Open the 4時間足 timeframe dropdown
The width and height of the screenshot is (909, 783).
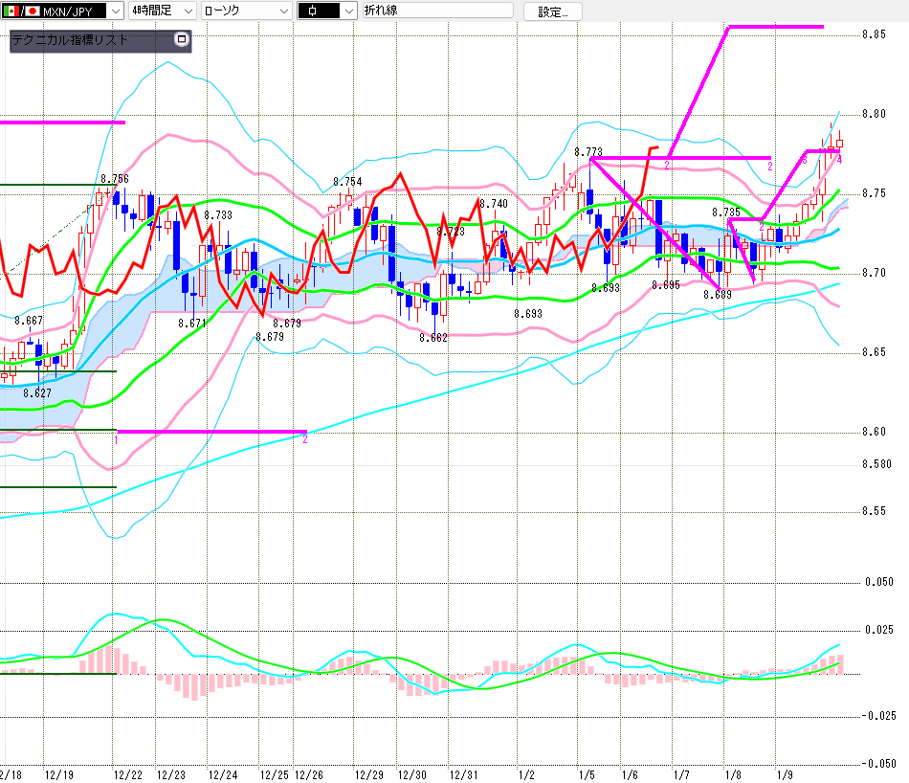tap(186, 11)
